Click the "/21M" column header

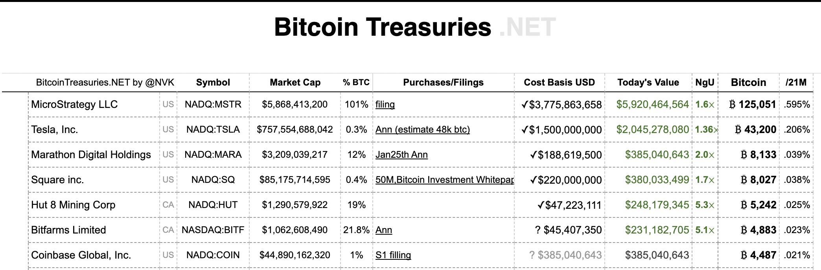(x=796, y=82)
